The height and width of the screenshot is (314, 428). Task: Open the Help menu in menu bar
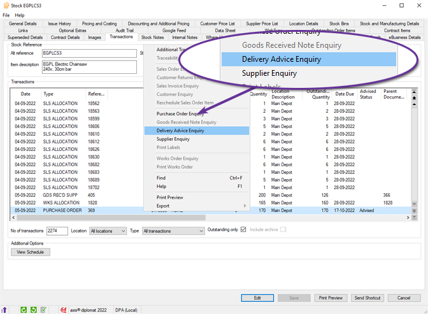19,15
